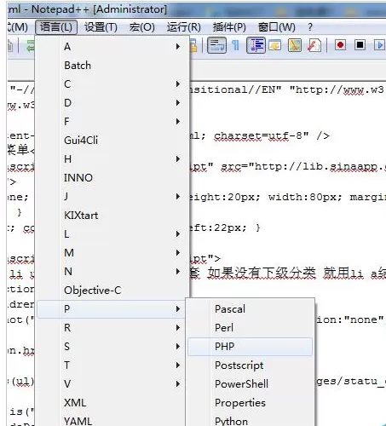Screen dimensions: 386x426
Task: Expand the C language submenu
Action: (113, 83)
